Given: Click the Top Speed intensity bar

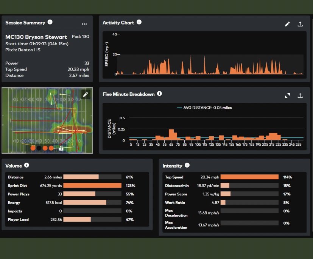Looking at the screenshot, I should tap(250, 177).
